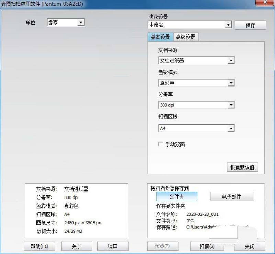Screen dimensions: 275x254
Task: Click the 恢复默认值 button
Action: pyautogui.click(x=242, y=167)
